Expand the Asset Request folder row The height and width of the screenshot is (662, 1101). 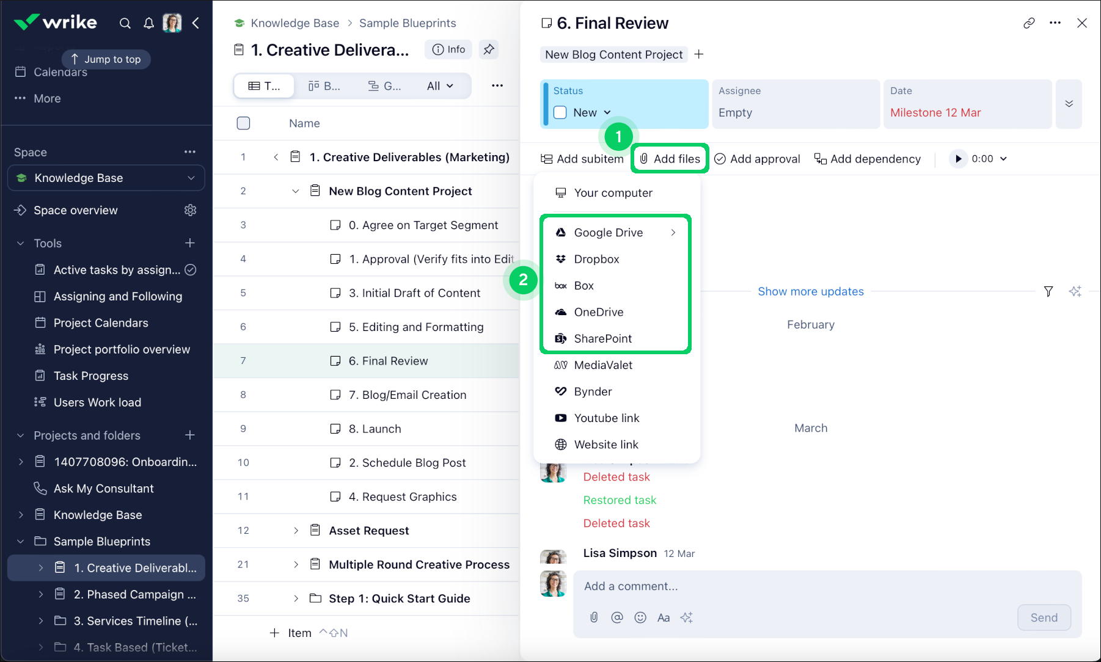coord(296,531)
